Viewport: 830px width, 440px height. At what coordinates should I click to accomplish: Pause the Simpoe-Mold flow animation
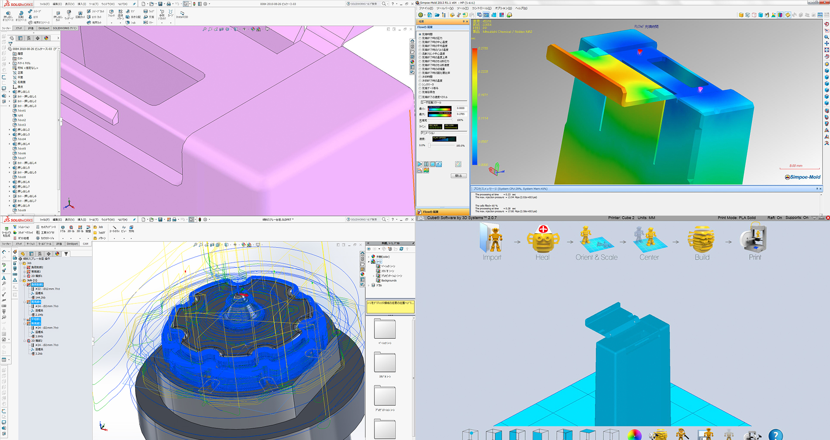[x=426, y=164]
